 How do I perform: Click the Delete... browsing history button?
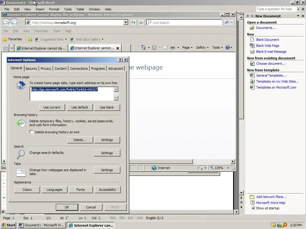click(80, 140)
